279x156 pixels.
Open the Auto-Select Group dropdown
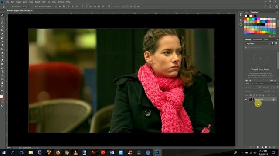coord(26,6)
